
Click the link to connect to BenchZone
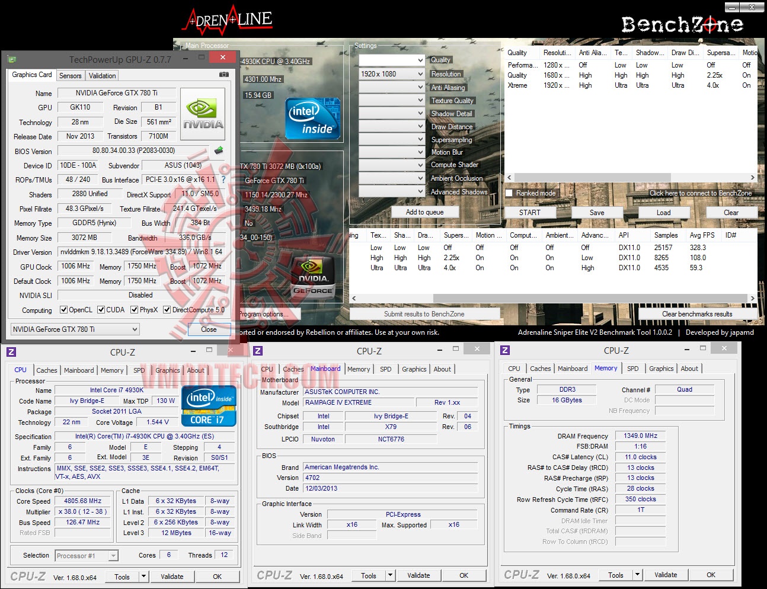(x=701, y=193)
